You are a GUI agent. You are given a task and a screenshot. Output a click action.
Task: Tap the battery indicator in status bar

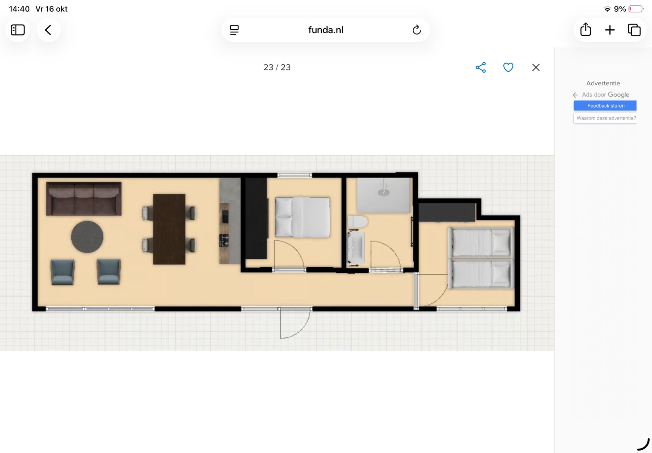636,9
